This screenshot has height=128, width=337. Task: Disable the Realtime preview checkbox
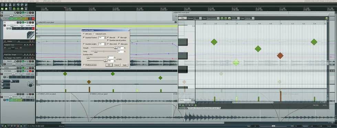pyautogui.click(x=84, y=65)
